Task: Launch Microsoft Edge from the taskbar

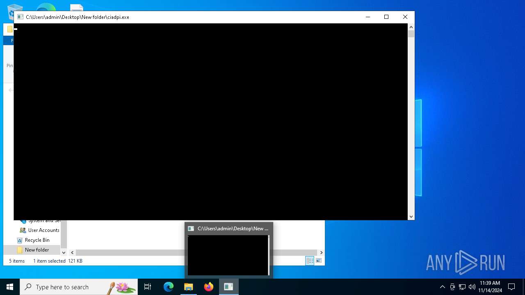Action: coord(169,287)
